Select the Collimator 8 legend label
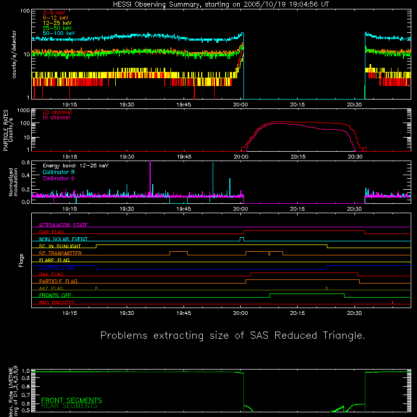 point(58,172)
